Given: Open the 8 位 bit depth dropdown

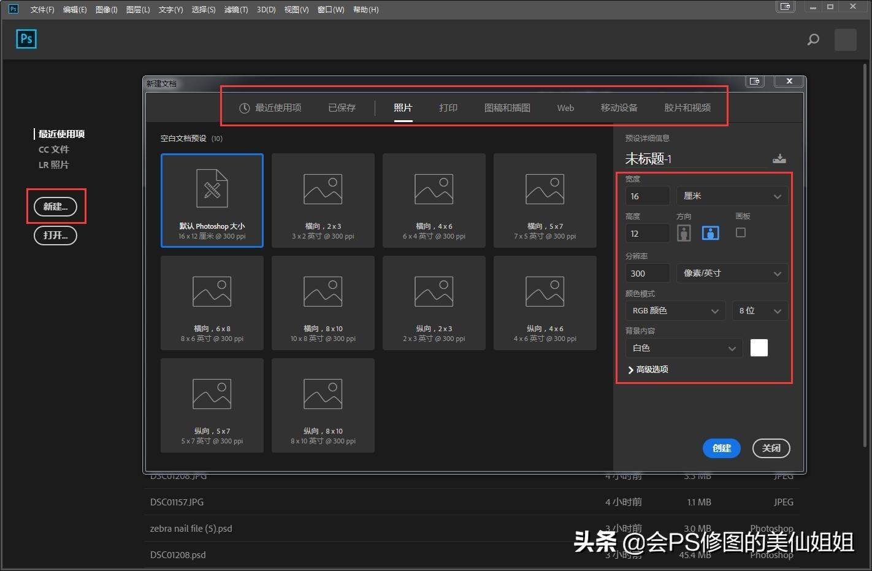Looking at the screenshot, I should [x=760, y=311].
